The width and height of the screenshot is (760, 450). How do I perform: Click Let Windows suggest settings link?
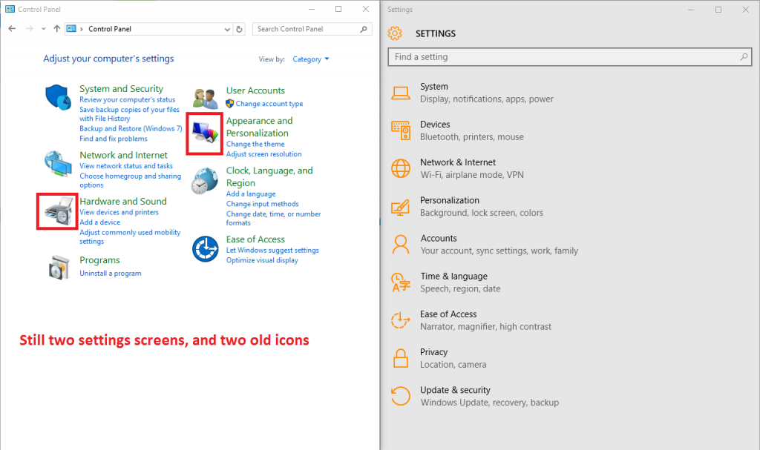272,250
